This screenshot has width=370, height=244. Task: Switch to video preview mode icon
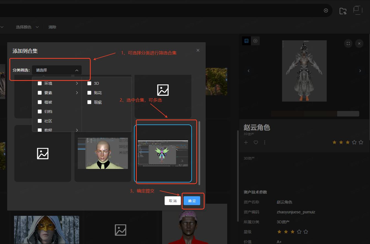coord(255,41)
